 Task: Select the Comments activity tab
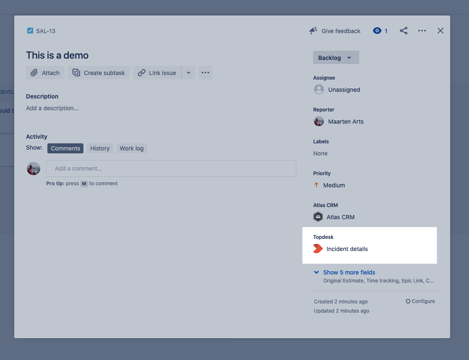point(65,148)
